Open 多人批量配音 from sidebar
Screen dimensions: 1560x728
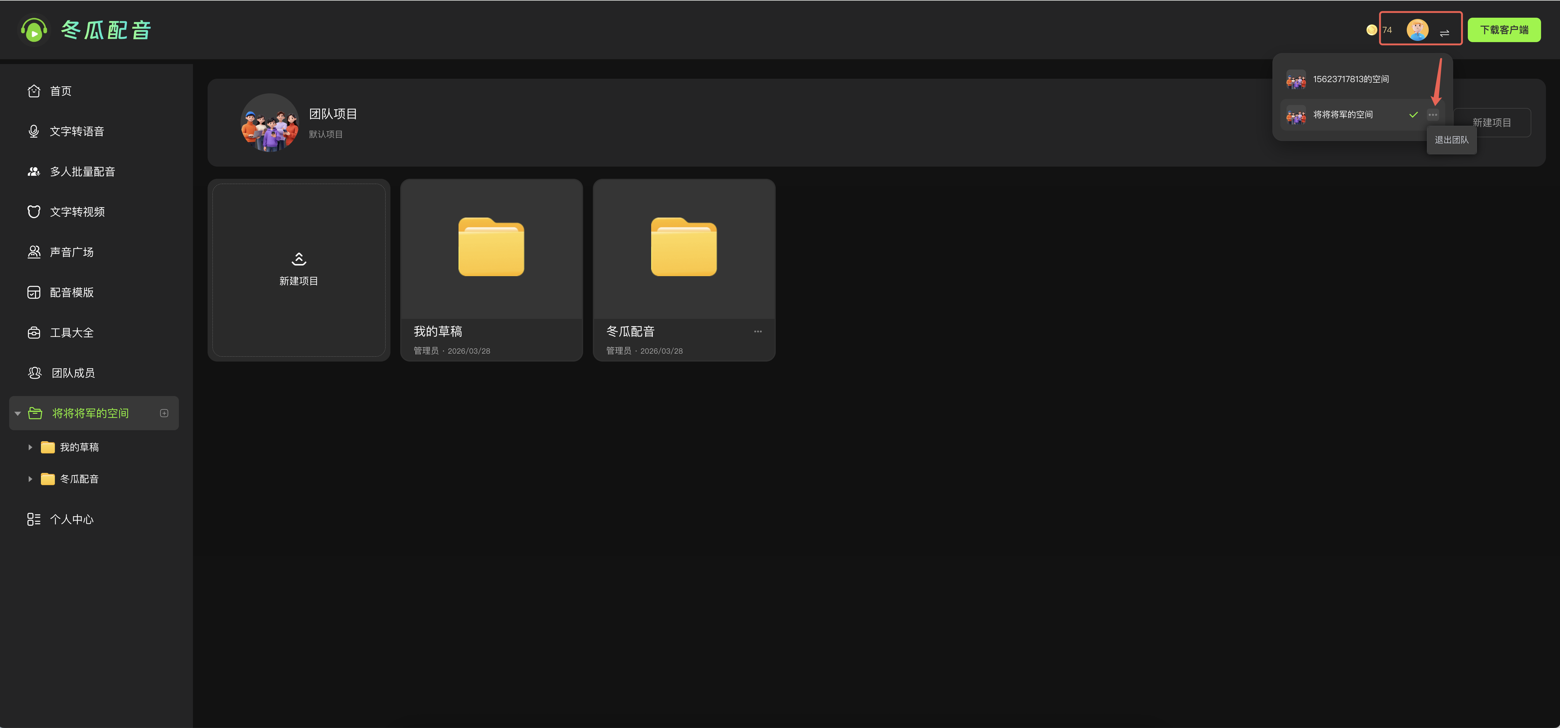click(82, 172)
